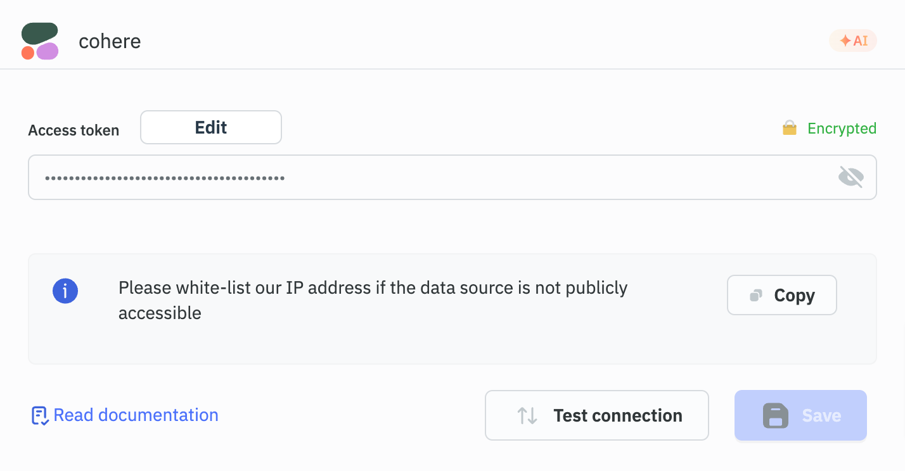Click the cohere data source title

(110, 41)
